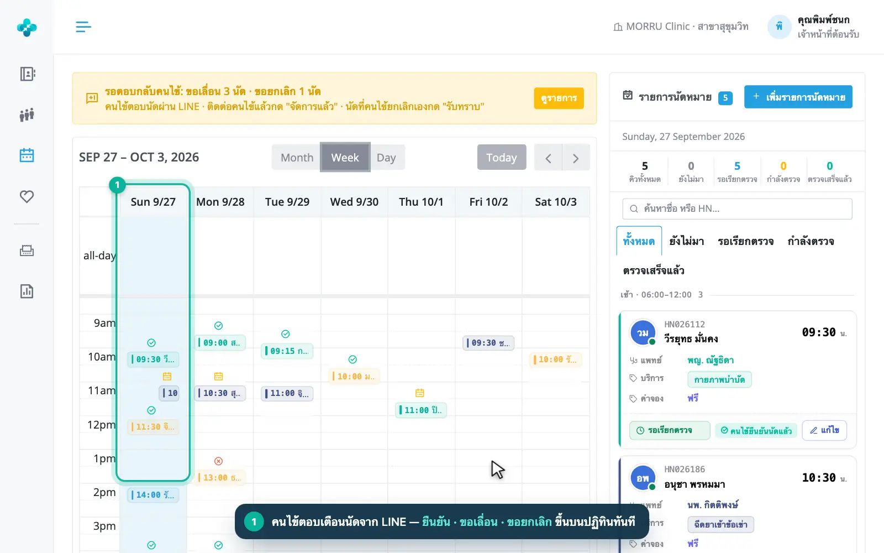Select the ทั้งหมด filter tab

coord(639,241)
